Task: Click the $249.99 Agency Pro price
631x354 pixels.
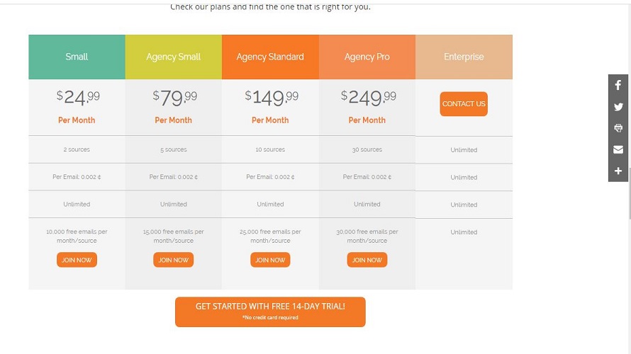Action: coord(368,97)
